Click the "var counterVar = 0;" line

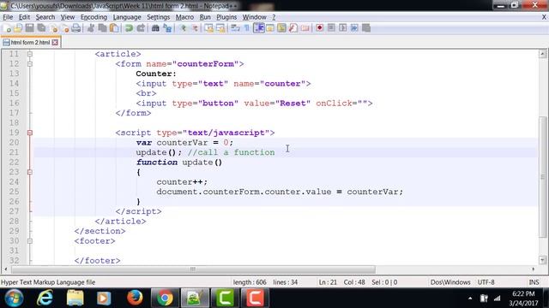point(184,143)
